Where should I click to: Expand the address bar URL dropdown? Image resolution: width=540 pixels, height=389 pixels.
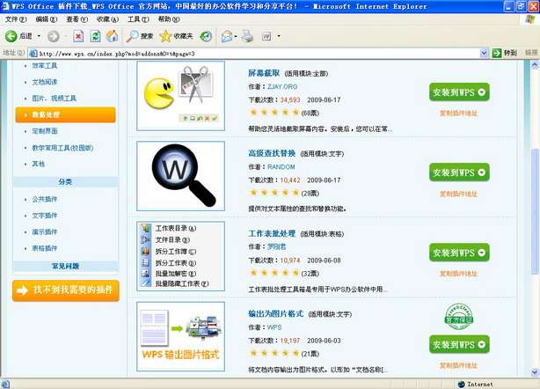tap(484, 53)
